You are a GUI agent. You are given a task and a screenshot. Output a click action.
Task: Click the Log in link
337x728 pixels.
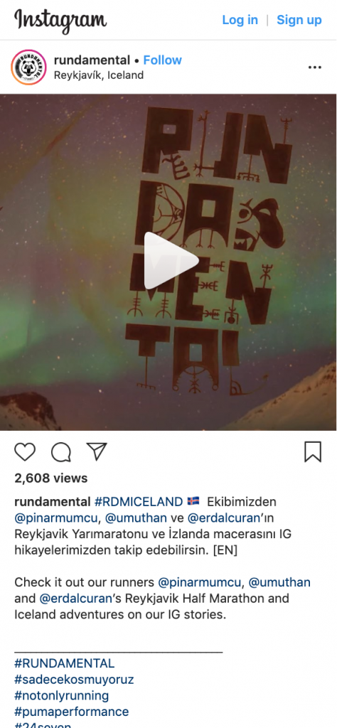pos(240,20)
